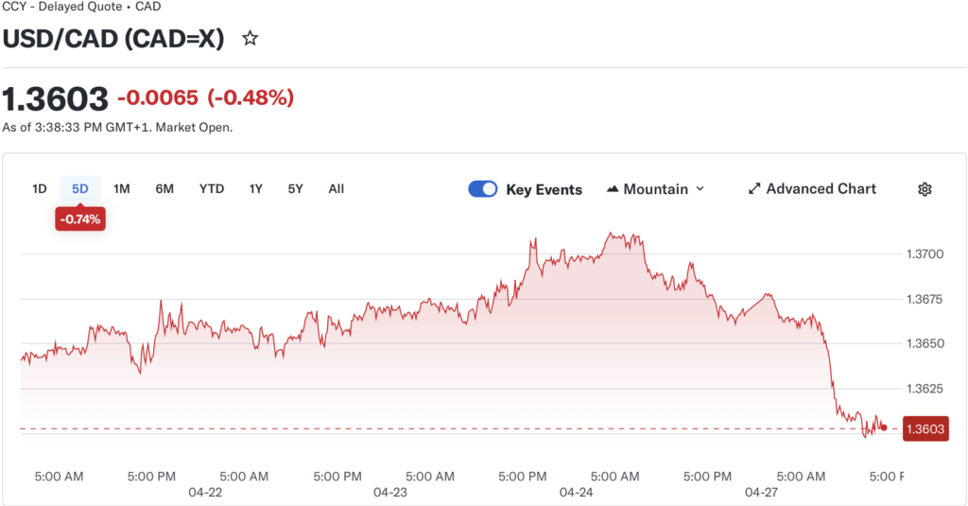
Task: Click the red end-point dot on chart line
Action: point(883,427)
